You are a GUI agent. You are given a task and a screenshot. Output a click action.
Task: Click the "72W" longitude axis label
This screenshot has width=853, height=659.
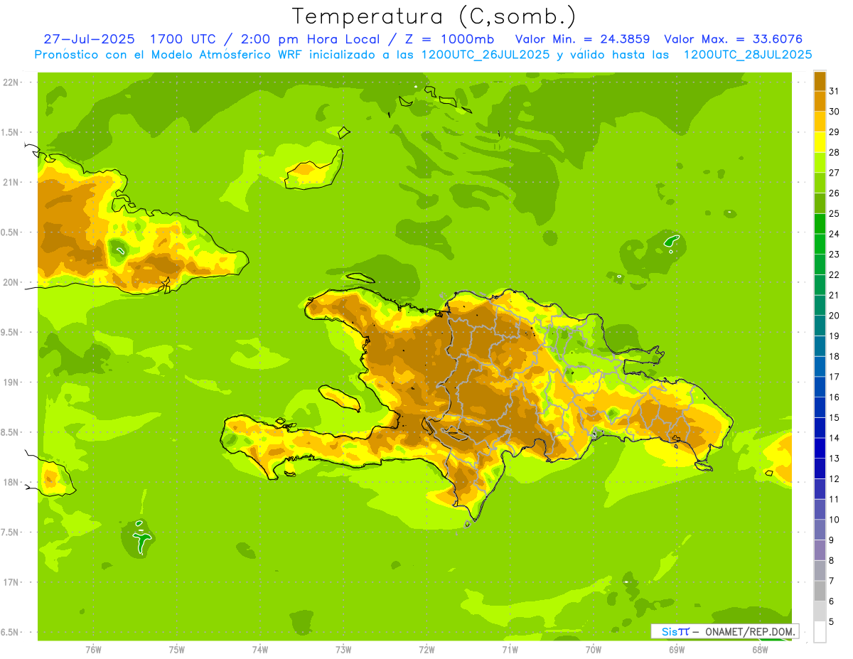426,650
